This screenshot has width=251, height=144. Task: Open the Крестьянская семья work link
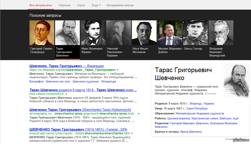pos(205,119)
